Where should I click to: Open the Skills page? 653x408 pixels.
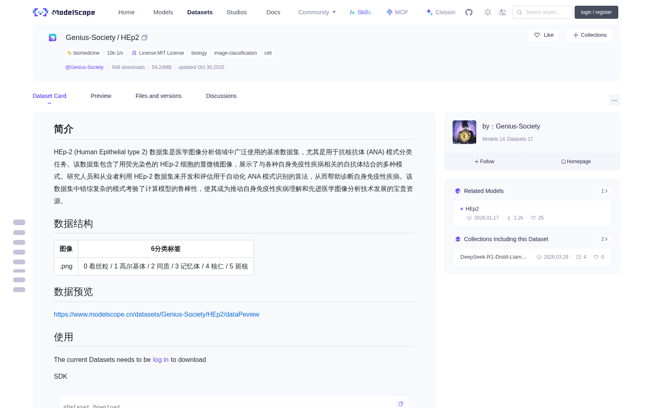point(360,12)
